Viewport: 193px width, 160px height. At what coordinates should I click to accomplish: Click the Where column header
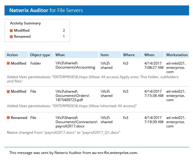click(132, 55)
